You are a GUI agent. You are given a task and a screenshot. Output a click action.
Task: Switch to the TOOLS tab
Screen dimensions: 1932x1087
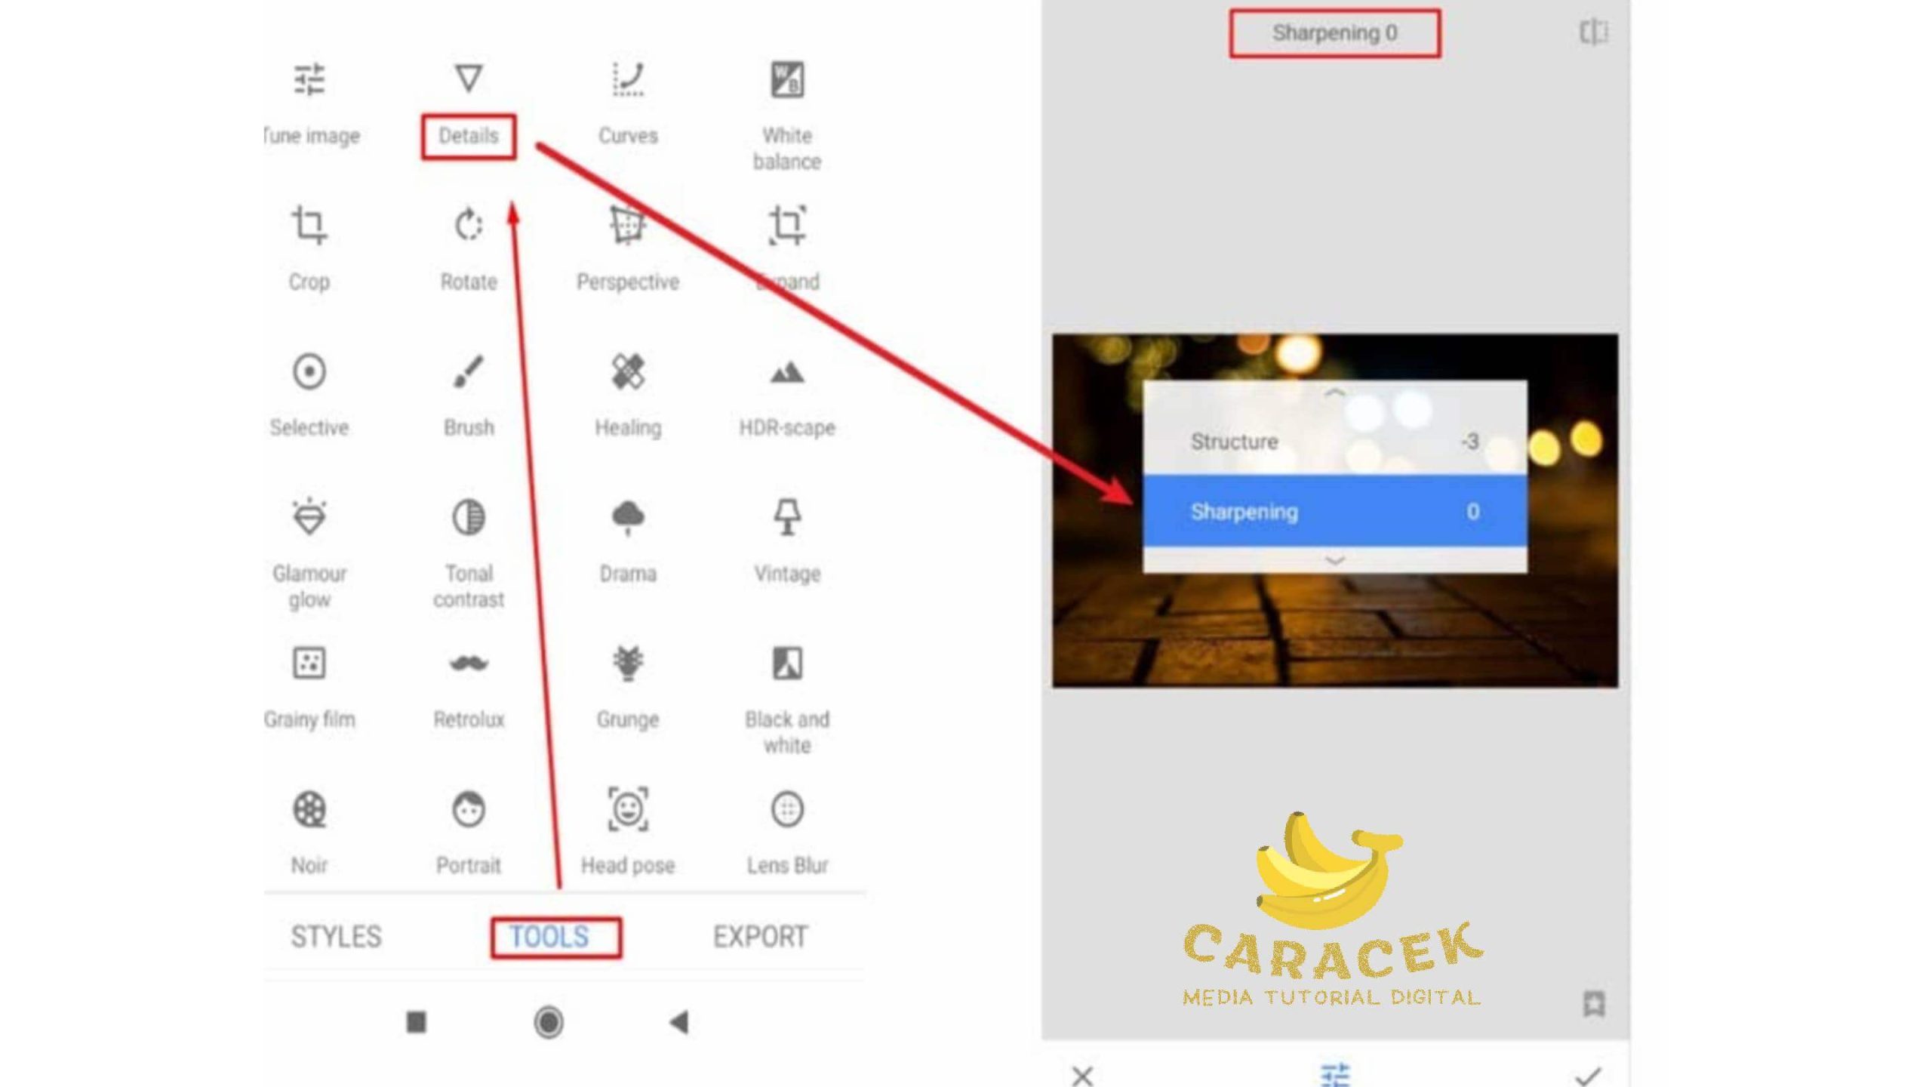click(549, 937)
